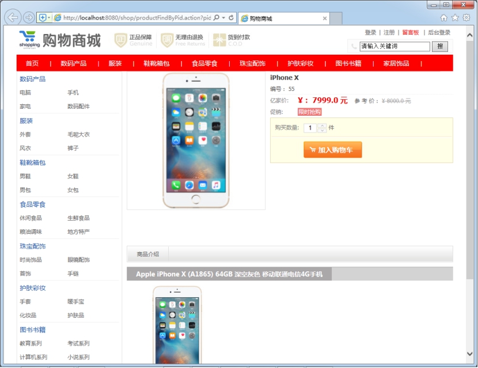Open 考试系列 subcategory in sidebar
This screenshot has height=368, width=478.
coord(79,343)
